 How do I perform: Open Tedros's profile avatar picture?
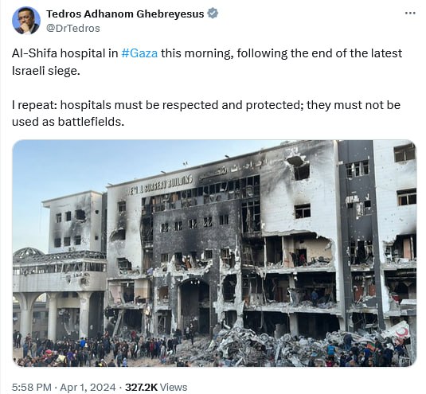[x=26, y=21]
